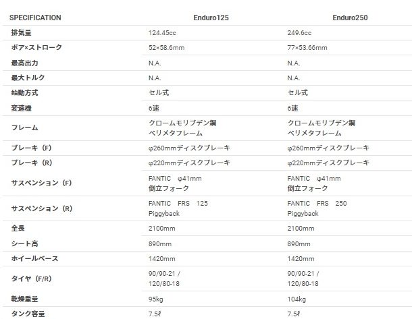The height and width of the screenshot is (319, 412).
Task: Click the 104kg dry weight value
Action: point(297,299)
